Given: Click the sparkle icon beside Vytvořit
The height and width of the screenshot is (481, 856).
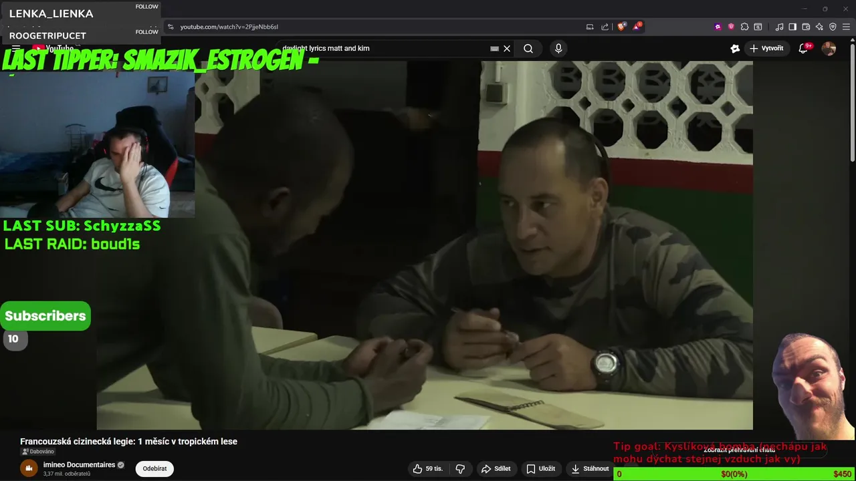Looking at the screenshot, I should [x=735, y=48].
